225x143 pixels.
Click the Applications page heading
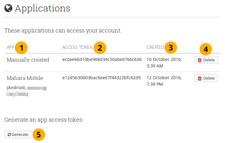point(42,8)
